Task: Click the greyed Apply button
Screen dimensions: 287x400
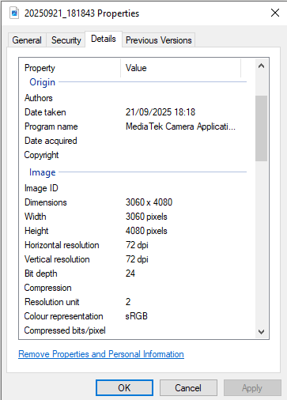Action: [x=252, y=388]
